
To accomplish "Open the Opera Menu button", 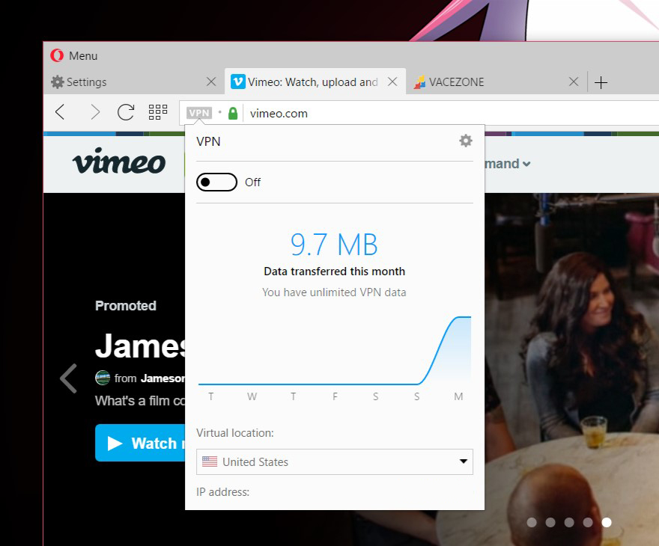I will (74, 55).
